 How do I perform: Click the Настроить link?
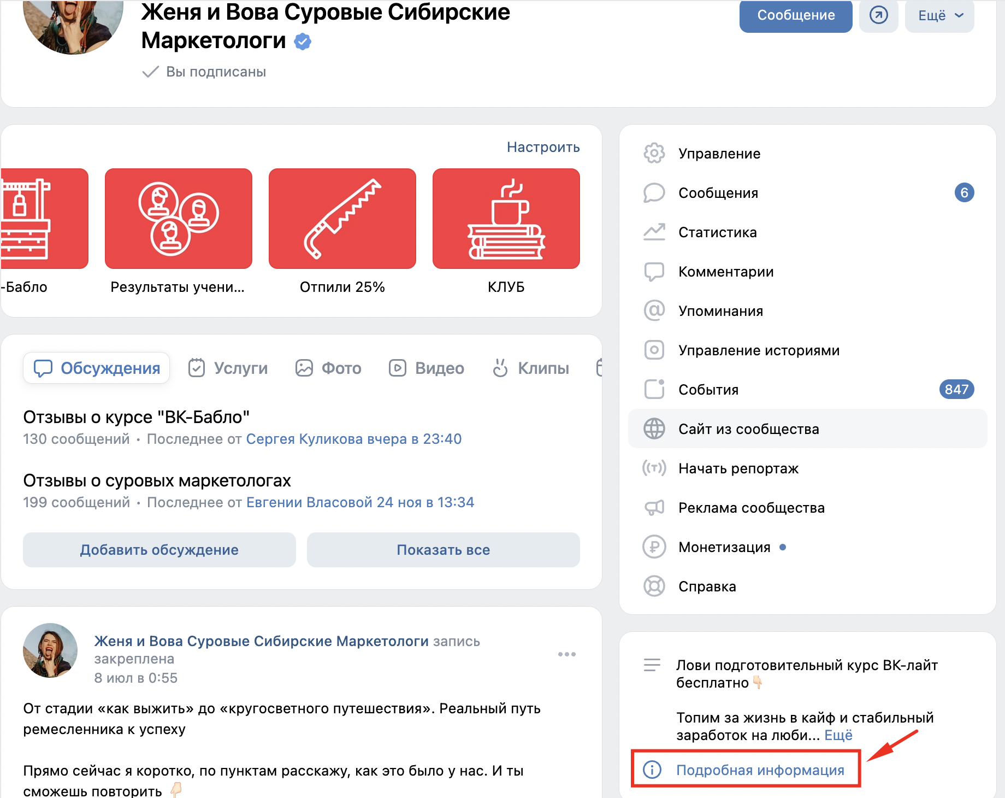[543, 147]
